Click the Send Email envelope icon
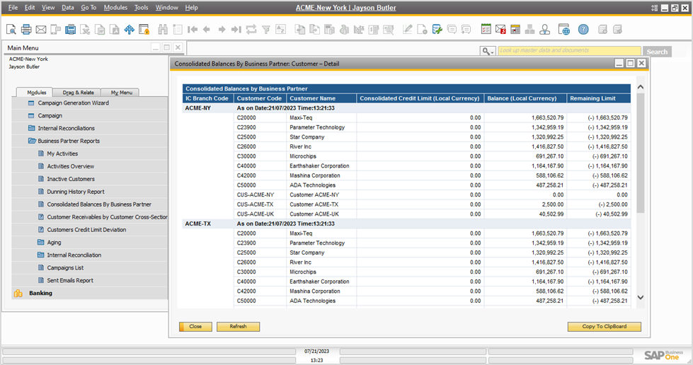The height and width of the screenshot is (365, 693). pyautogui.click(x=41, y=29)
